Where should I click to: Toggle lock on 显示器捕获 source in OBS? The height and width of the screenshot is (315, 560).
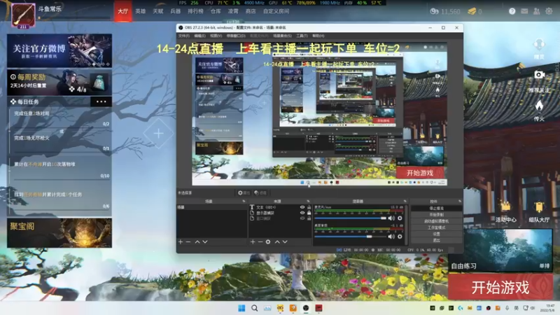click(309, 213)
